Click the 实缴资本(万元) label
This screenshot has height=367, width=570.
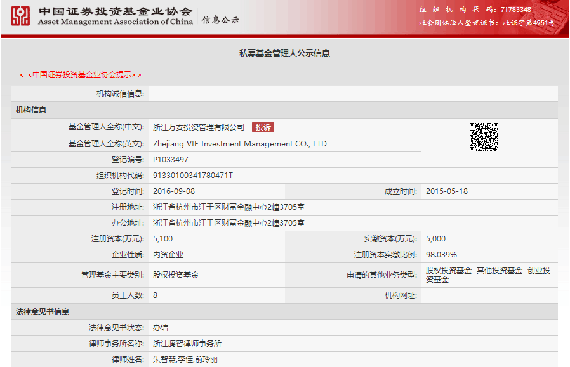(390, 239)
